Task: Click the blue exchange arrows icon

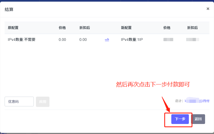Action: tap(107, 40)
